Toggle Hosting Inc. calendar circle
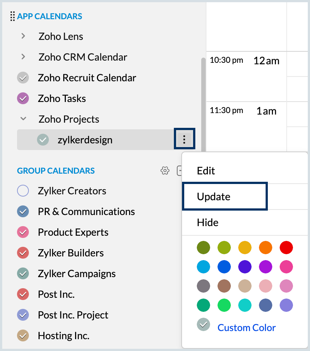310x351 pixels. click(23, 335)
